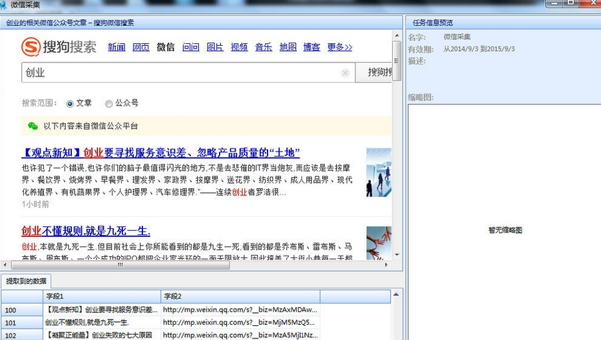Open the 网页 link

coord(141,47)
